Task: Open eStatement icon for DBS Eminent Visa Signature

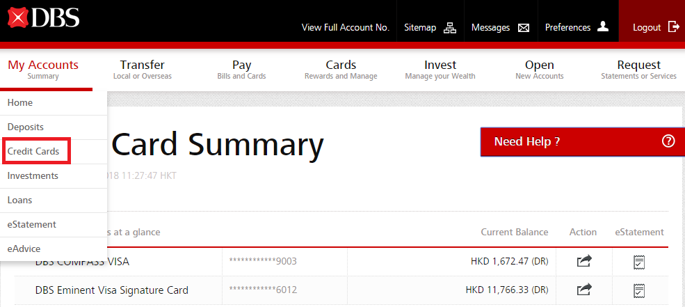Action: click(x=639, y=290)
